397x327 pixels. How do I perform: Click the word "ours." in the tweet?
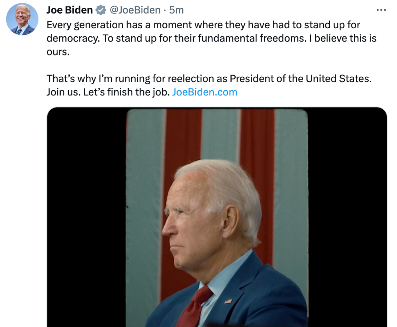pos(58,51)
